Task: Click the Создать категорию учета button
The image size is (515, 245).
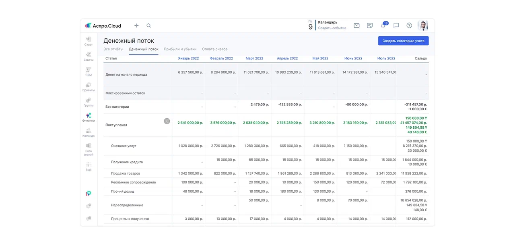Action: pos(403,41)
